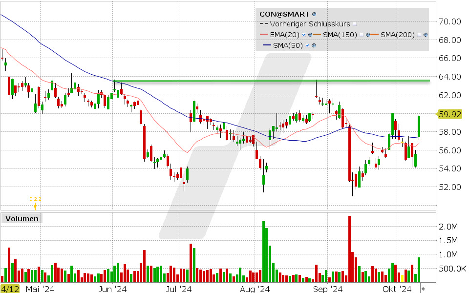
Task: Click the CON@SMART symbol title
Action: click(284, 14)
